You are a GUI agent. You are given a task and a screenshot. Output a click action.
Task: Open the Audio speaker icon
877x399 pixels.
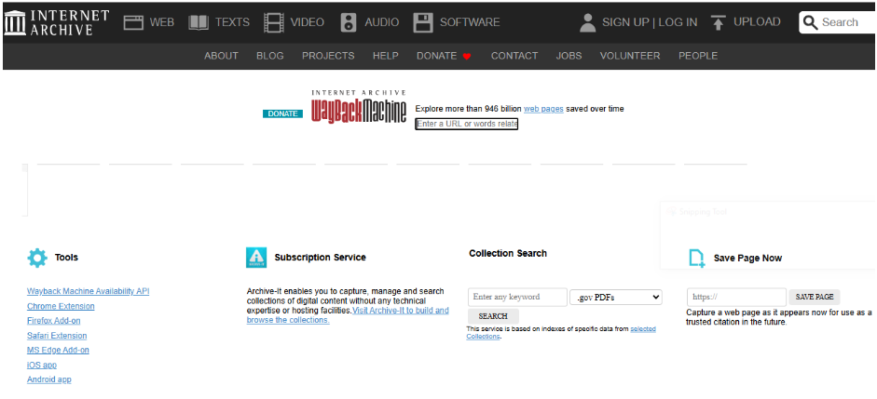tap(349, 22)
